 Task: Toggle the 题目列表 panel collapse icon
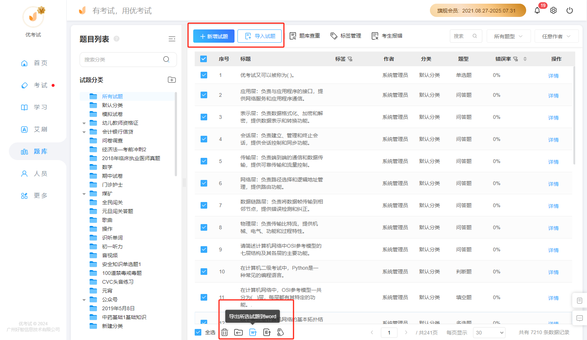tap(172, 39)
